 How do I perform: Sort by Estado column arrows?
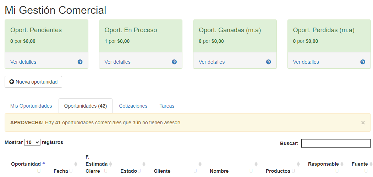point(144,164)
